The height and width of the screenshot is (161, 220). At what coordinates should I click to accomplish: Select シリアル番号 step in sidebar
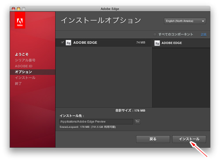click(25, 60)
